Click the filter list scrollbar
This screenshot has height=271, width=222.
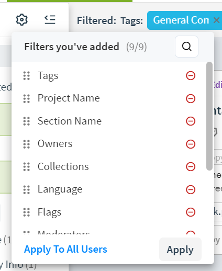[x=209, y=116]
